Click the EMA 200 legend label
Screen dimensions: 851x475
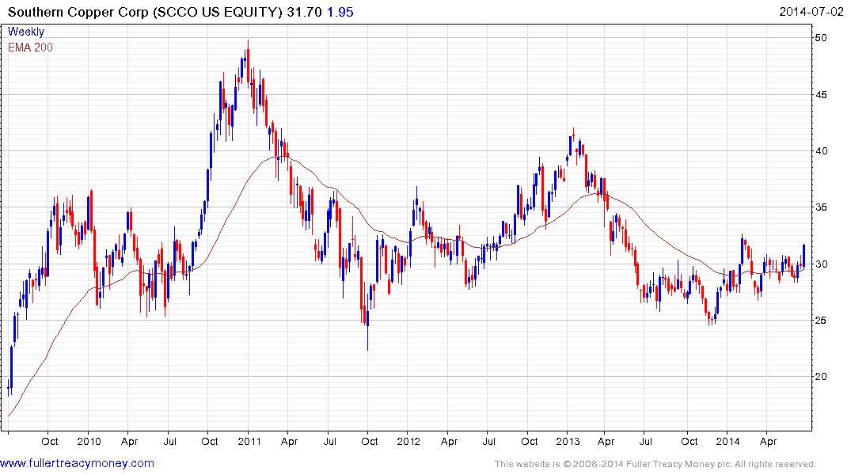point(30,47)
